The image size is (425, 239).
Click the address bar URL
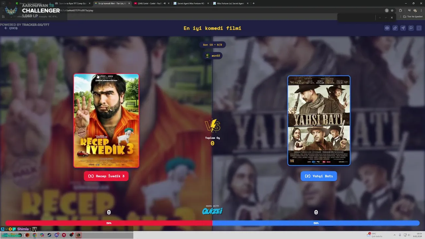[x=199, y=11]
